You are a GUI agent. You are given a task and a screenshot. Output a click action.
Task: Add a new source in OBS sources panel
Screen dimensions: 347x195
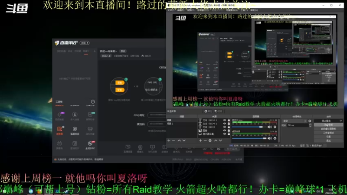pyautogui.click(x=200, y=140)
